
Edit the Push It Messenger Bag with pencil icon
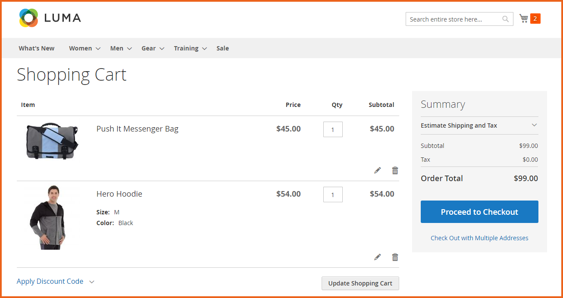[377, 170]
